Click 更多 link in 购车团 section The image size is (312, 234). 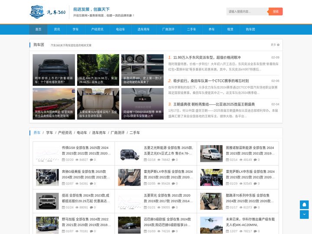[x=275, y=45]
